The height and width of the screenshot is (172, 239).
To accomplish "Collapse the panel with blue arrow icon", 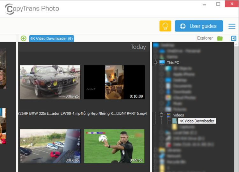I will pos(234,38).
